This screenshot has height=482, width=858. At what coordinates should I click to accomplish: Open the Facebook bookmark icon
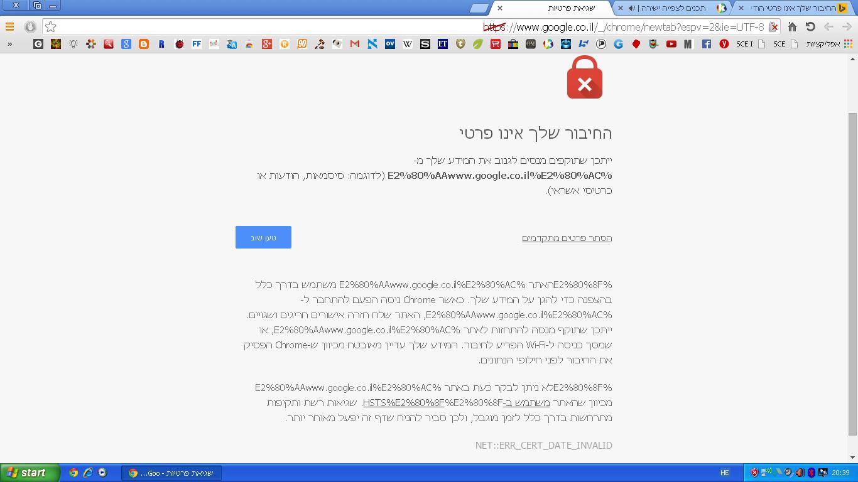point(707,44)
